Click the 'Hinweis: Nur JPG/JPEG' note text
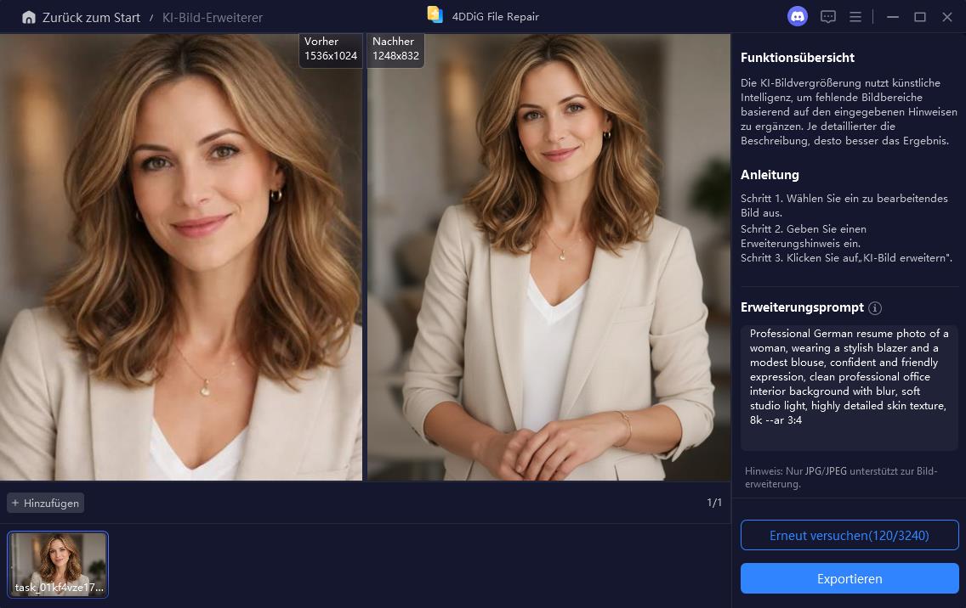 coord(841,477)
